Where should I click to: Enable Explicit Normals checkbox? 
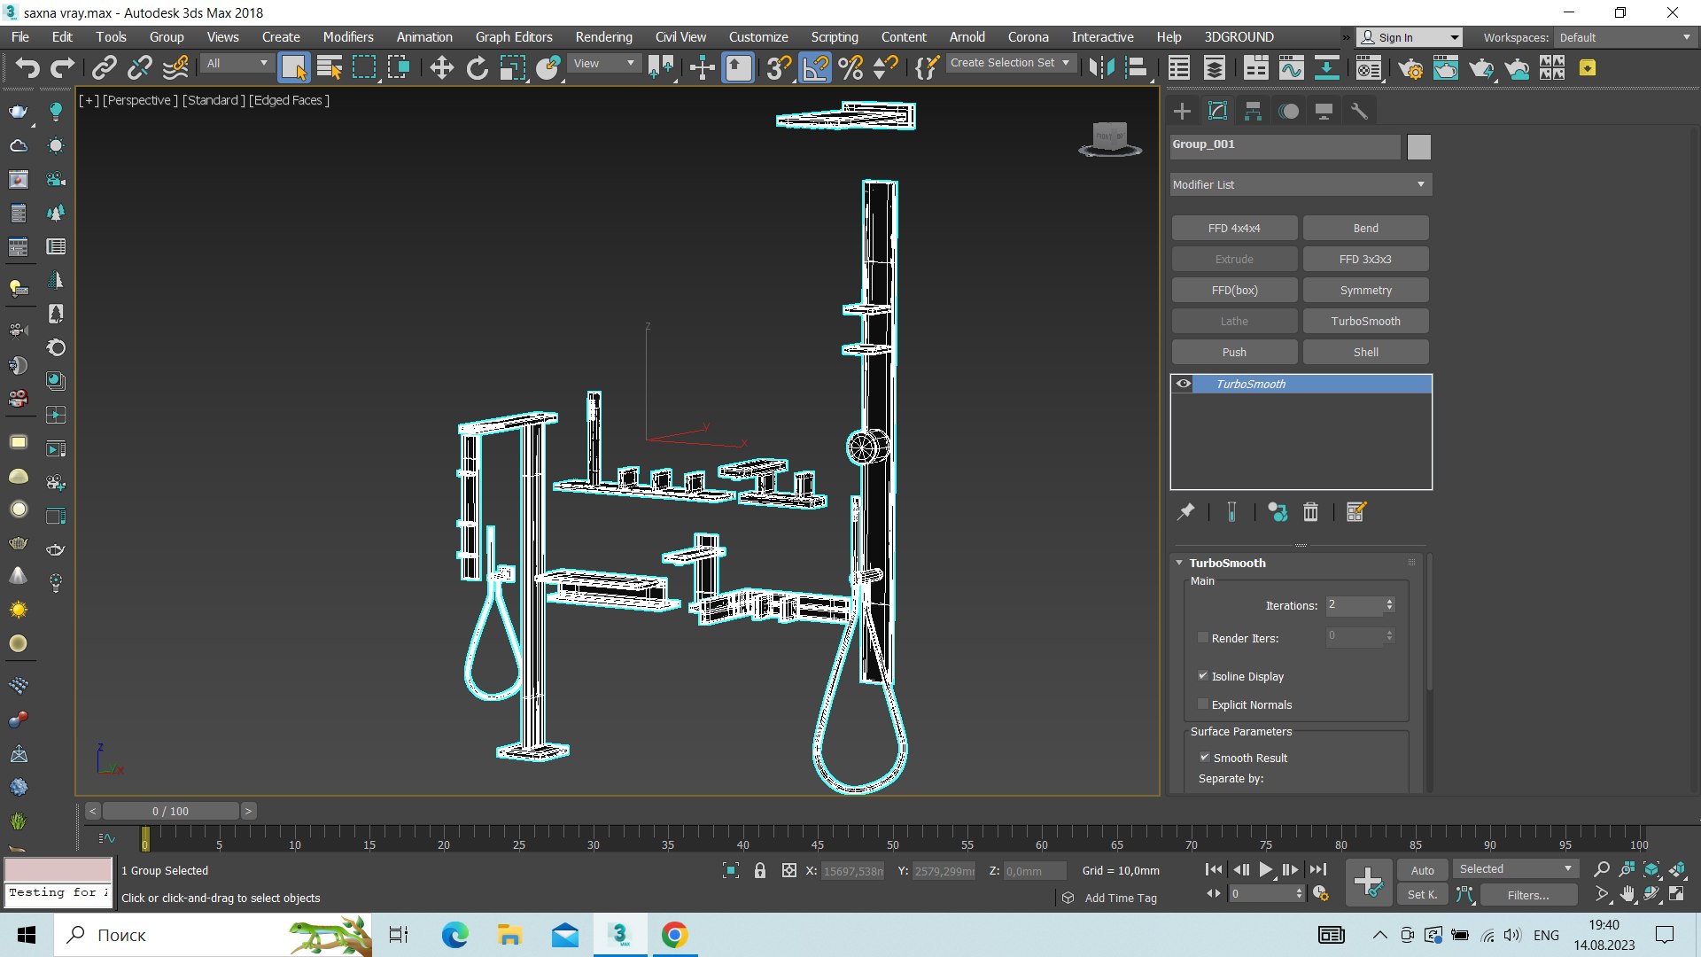coord(1202,704)
